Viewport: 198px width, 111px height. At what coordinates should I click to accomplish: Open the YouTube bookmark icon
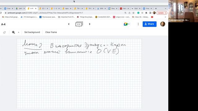pos(152,17)
